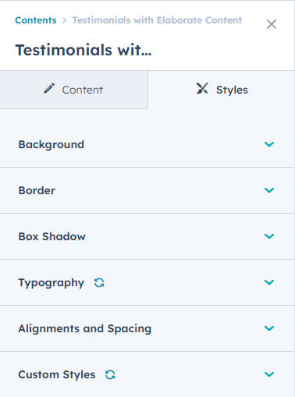Open Custom Styles chevron

[x=269, y=374]
